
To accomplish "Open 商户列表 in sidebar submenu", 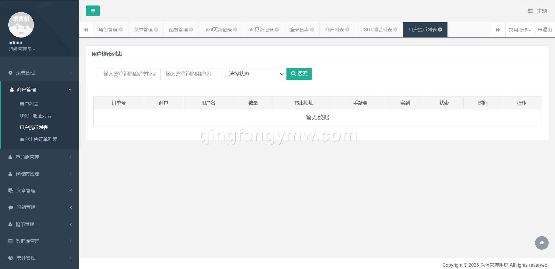I will pyautogui.click(x=29, y=104).
